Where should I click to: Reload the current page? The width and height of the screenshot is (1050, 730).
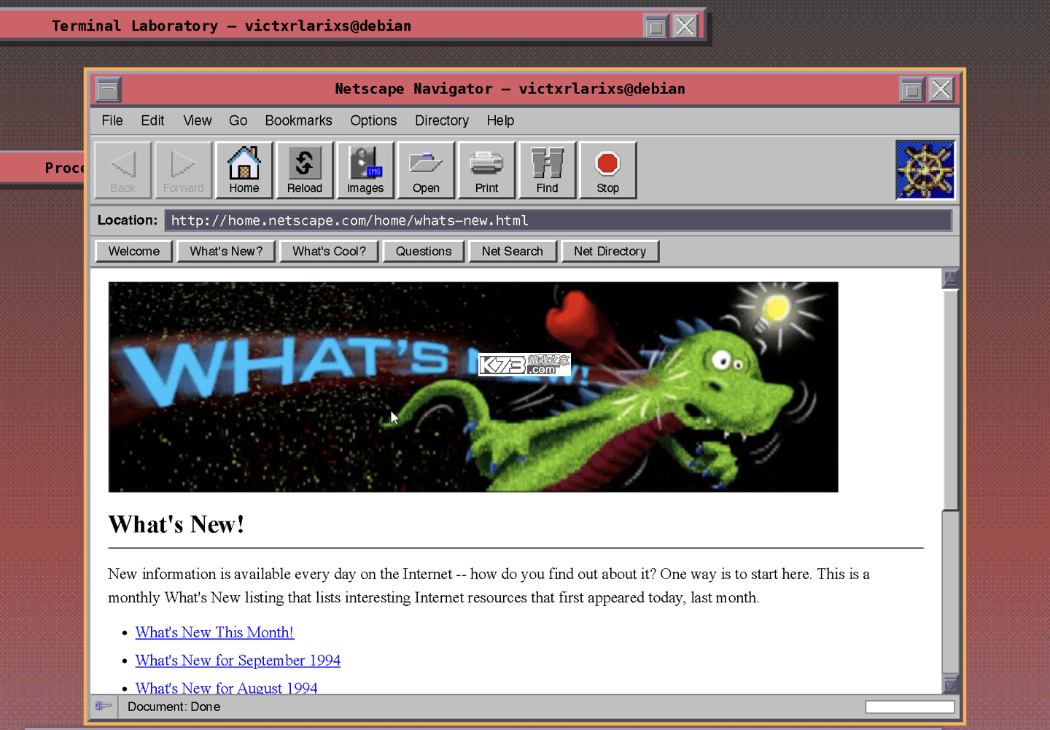pos(304,170)
